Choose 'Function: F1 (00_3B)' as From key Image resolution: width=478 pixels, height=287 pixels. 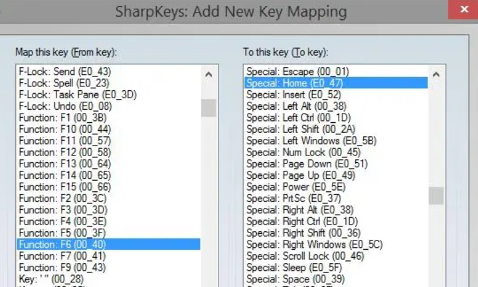pyautogui.click(x=108, y=118)
